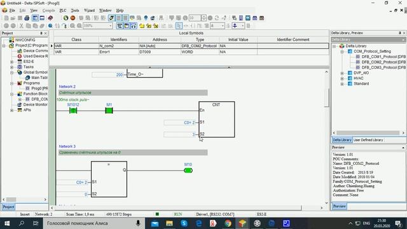Expand the Tasks tree node
This screenshot has width=407, height=229.
pos(11,67)
